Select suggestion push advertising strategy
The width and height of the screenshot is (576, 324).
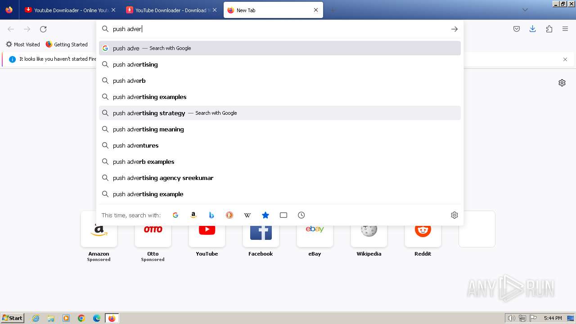tap(280, 113)
